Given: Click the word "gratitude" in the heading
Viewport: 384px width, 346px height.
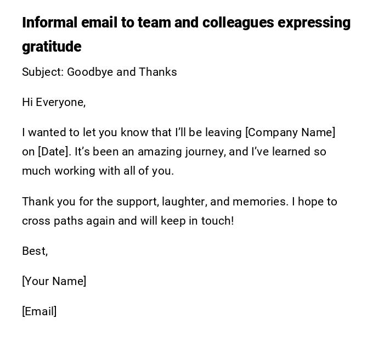Looking at the screenshot, I should coord(52,47).
